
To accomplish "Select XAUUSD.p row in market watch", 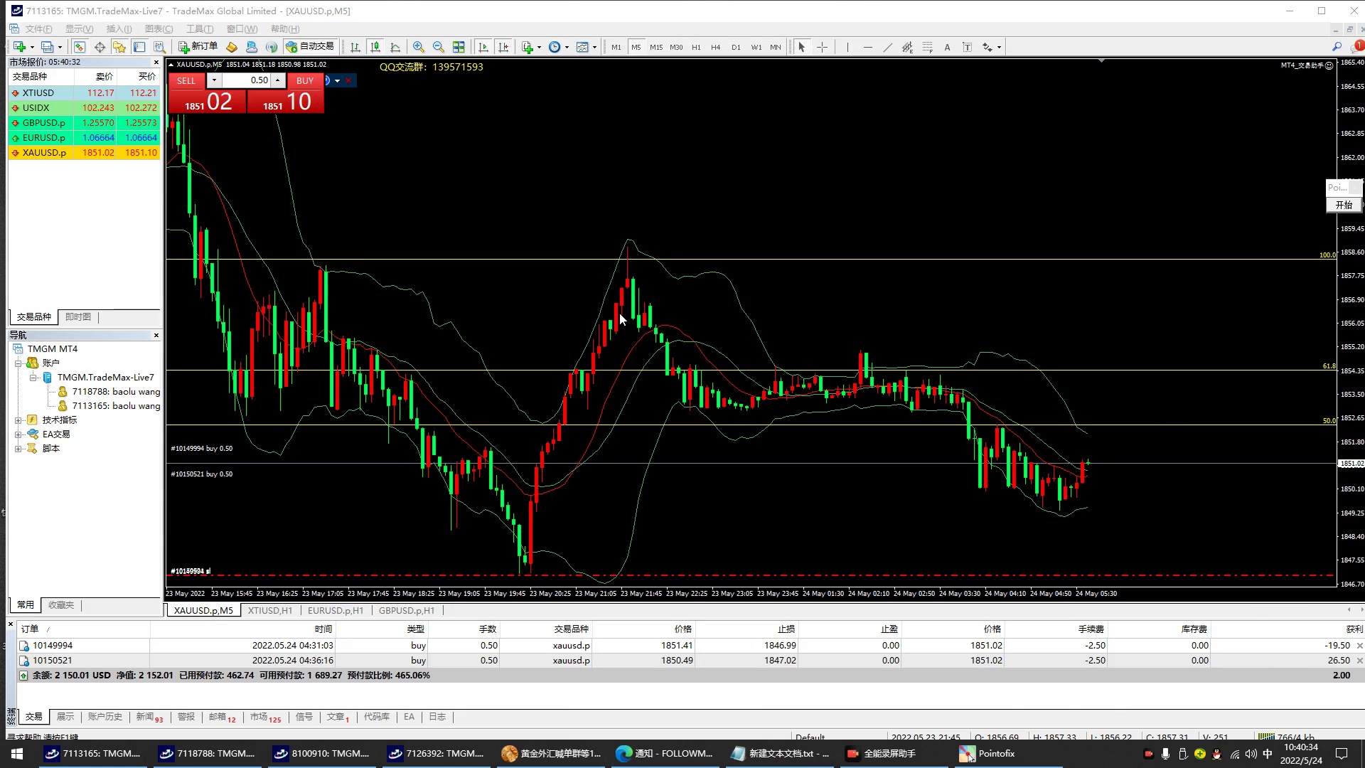I will (x=44, y=153).
